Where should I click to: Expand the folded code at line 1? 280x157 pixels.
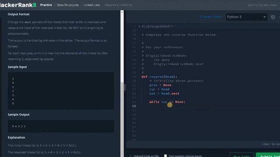pos(139,26)
